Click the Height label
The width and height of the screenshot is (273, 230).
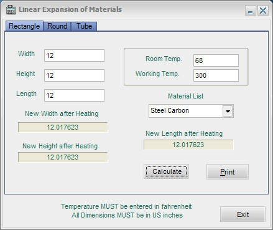click(25, 74)
